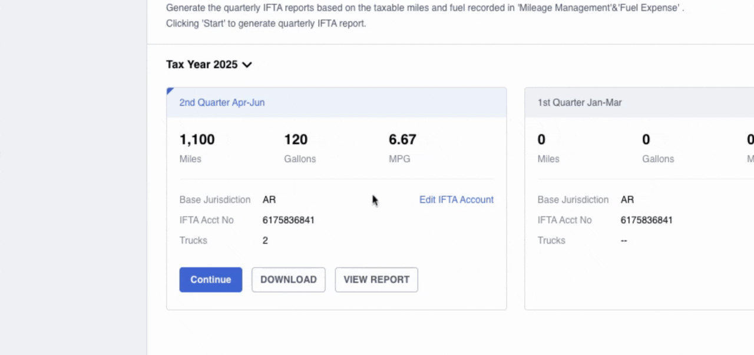Click 1st Quarter IFTA account number
This screenshot has height=355, width=754.
click(646, 220)
